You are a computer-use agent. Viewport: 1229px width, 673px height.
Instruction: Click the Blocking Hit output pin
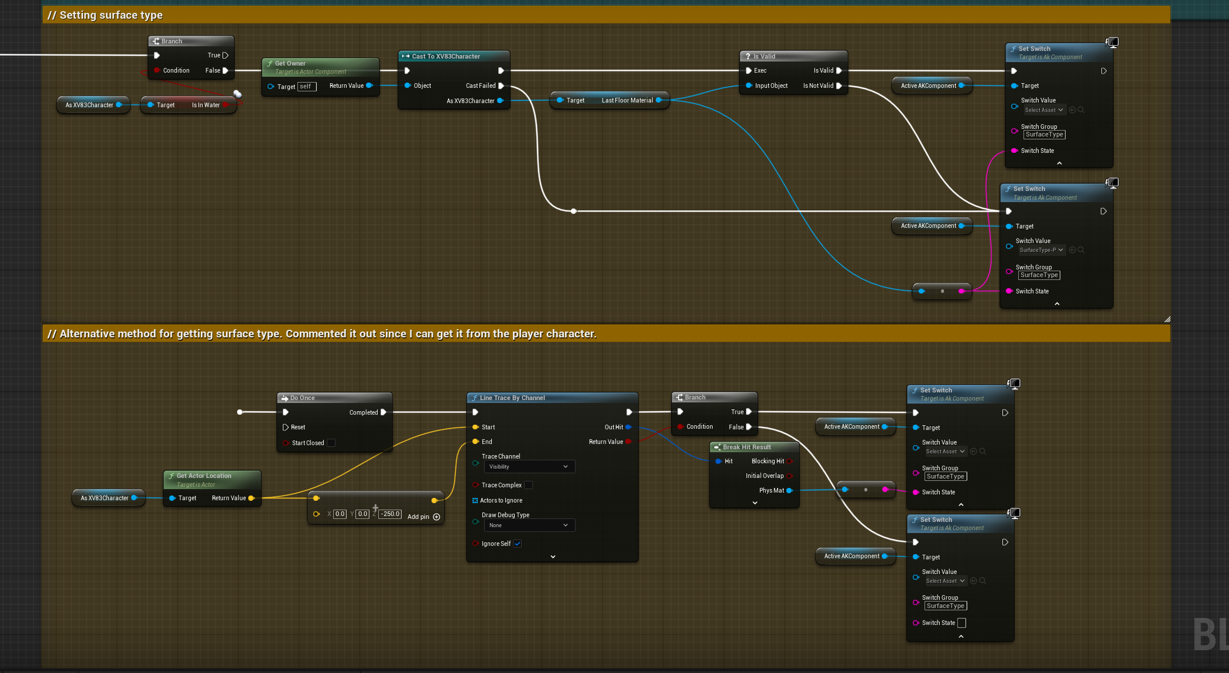[789, 461]
